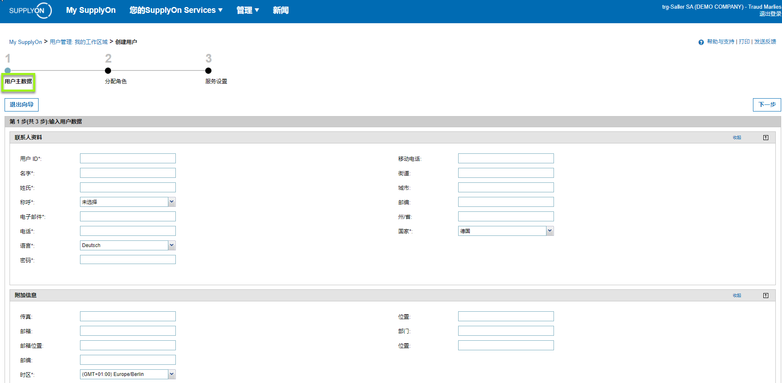Focus the 街道 input field

point(506,173)
